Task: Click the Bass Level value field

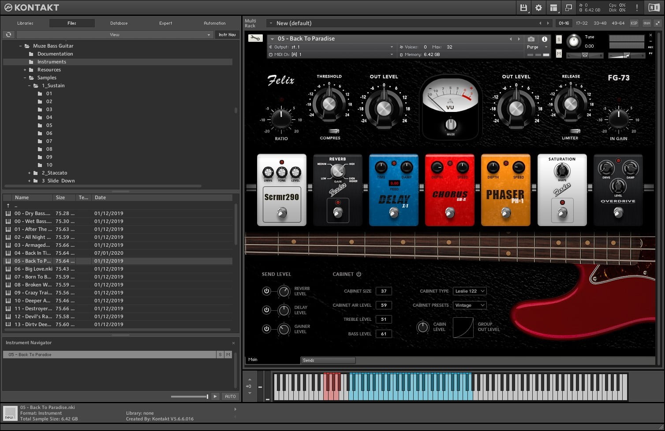Action: point(384,334)
